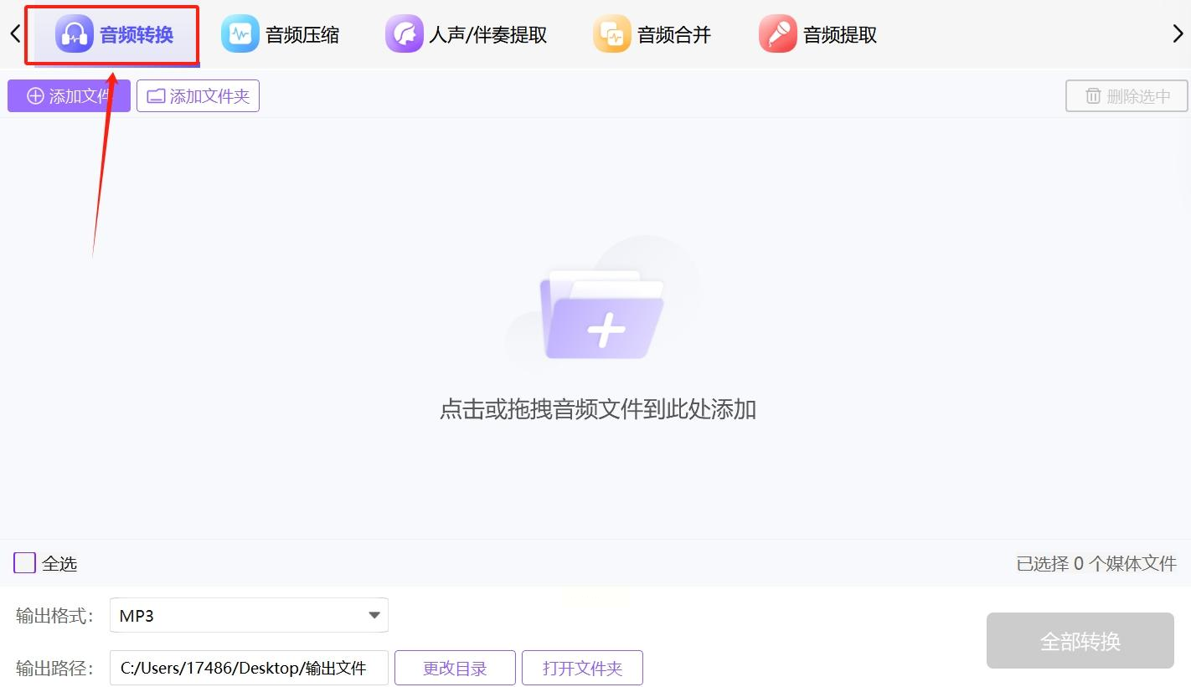Click the dropdown arrow beside MP3

tap(374, 616)
